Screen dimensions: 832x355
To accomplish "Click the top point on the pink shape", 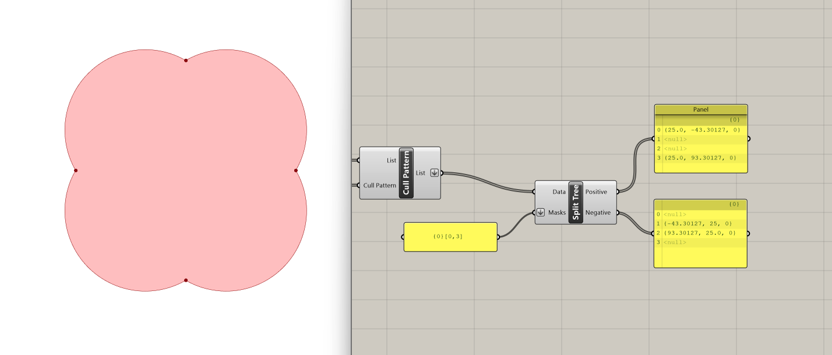I will point(186,61).
